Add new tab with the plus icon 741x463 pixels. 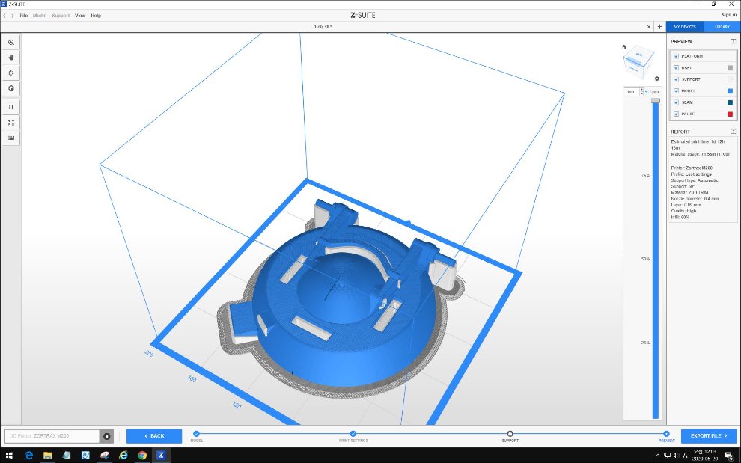click(x=659, y=26)
